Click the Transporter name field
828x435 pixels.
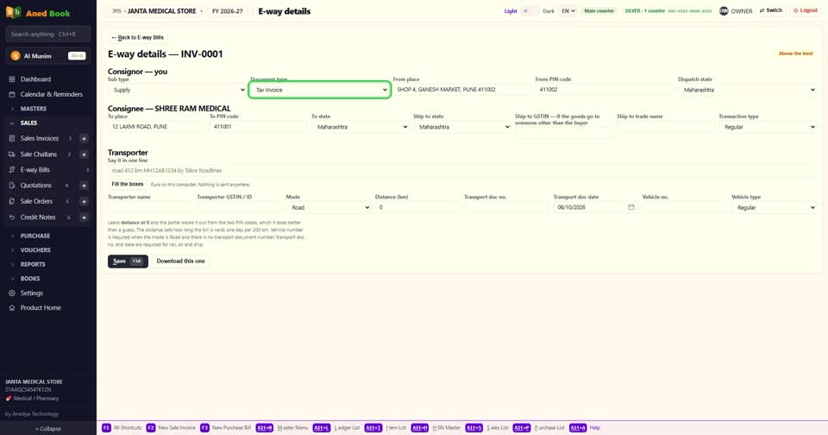150,207
